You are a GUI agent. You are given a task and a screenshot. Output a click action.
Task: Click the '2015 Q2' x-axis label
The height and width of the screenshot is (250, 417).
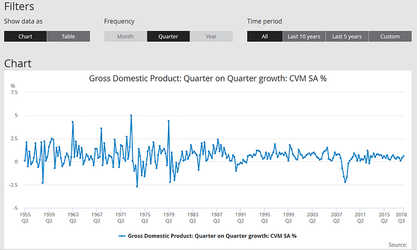(x=384, y=217)
